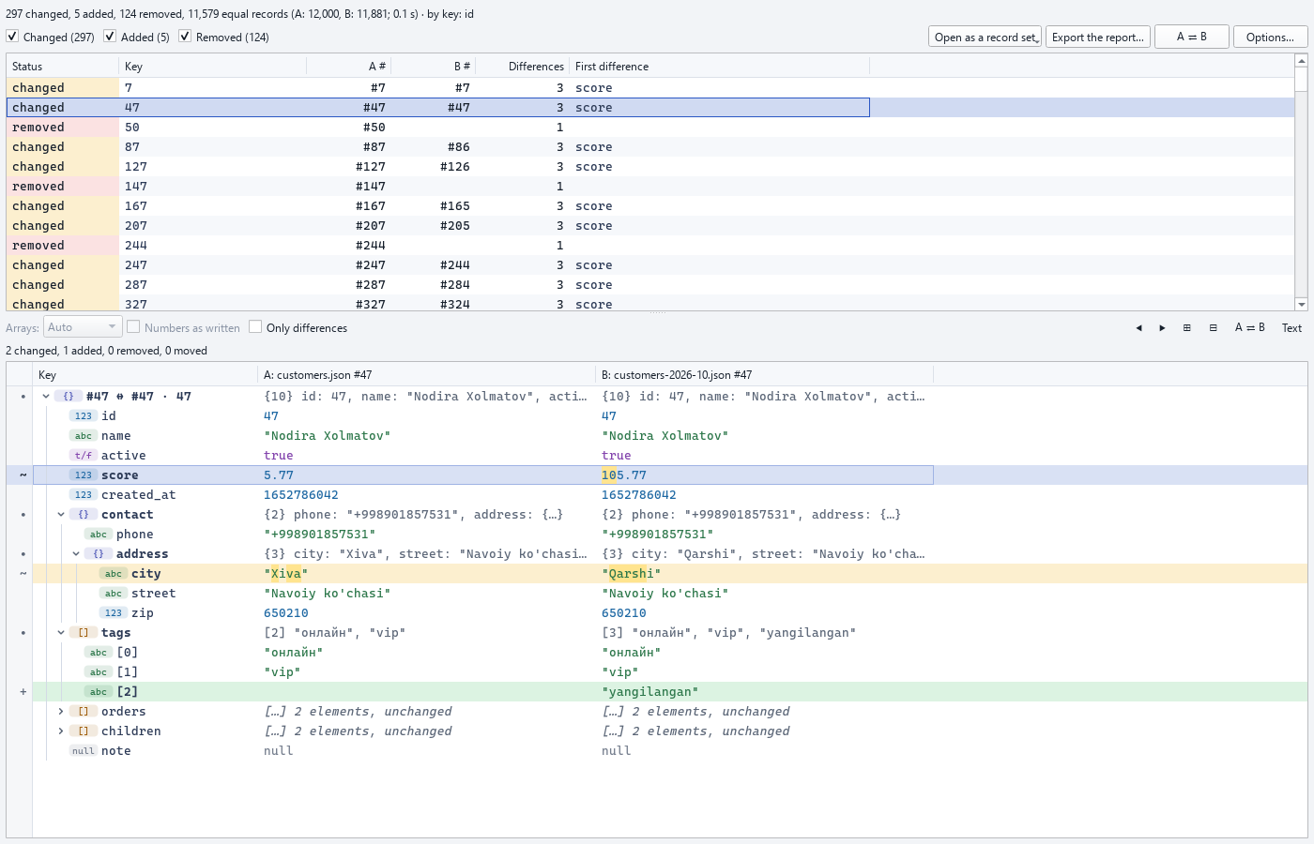
Task: Click the array icon beside orders
Action: (x=84, y=712)
